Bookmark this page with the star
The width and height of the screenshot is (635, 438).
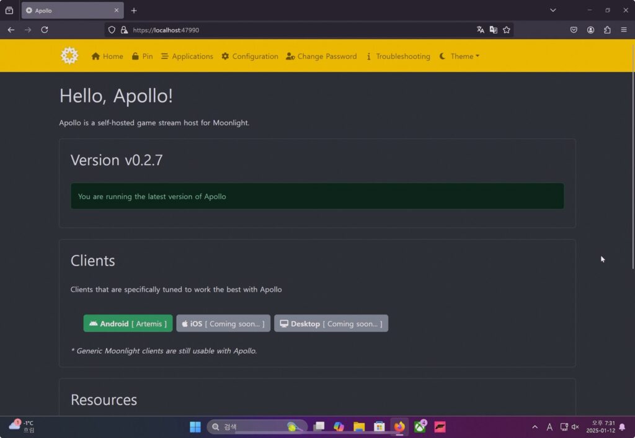click(507, 30)
